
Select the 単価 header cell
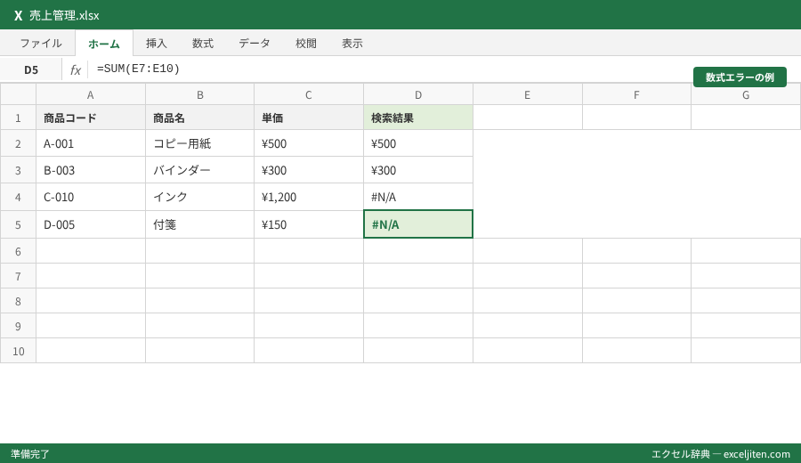point(309,118)
